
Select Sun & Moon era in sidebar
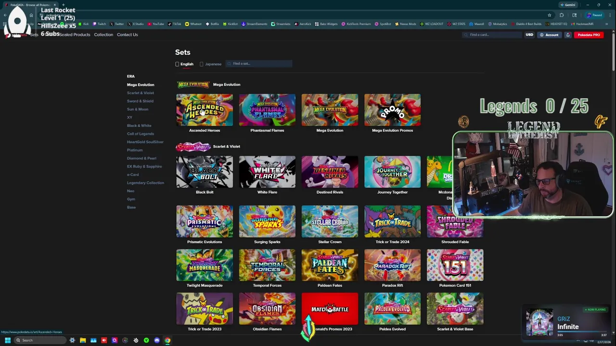click(x=138, y=109)
